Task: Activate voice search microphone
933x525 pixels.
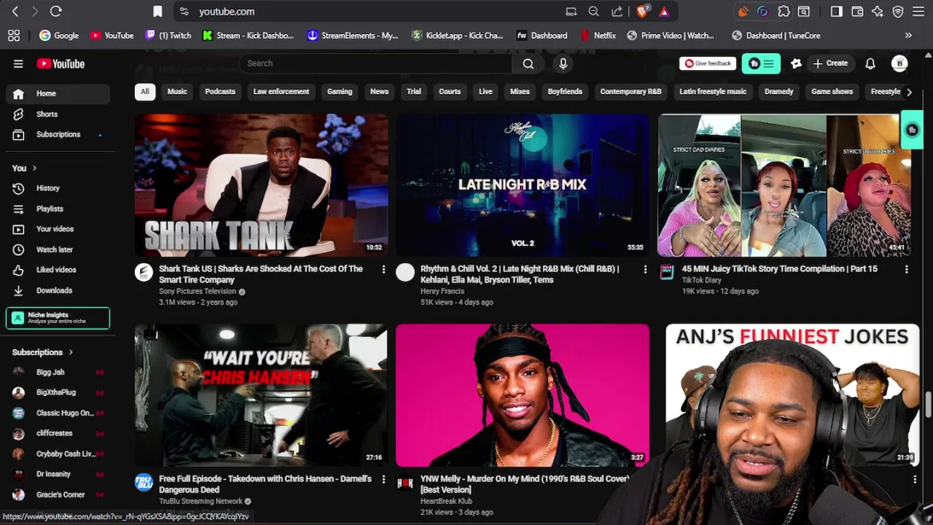Action: point(563,63)
